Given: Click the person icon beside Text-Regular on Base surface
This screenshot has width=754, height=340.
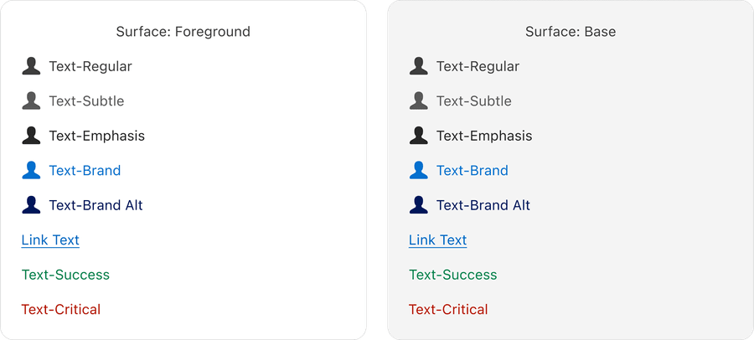Looking at the screenshot, I should [x=419, y=66].
